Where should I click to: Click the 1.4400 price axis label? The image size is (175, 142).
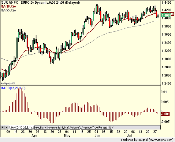[166, 2]
